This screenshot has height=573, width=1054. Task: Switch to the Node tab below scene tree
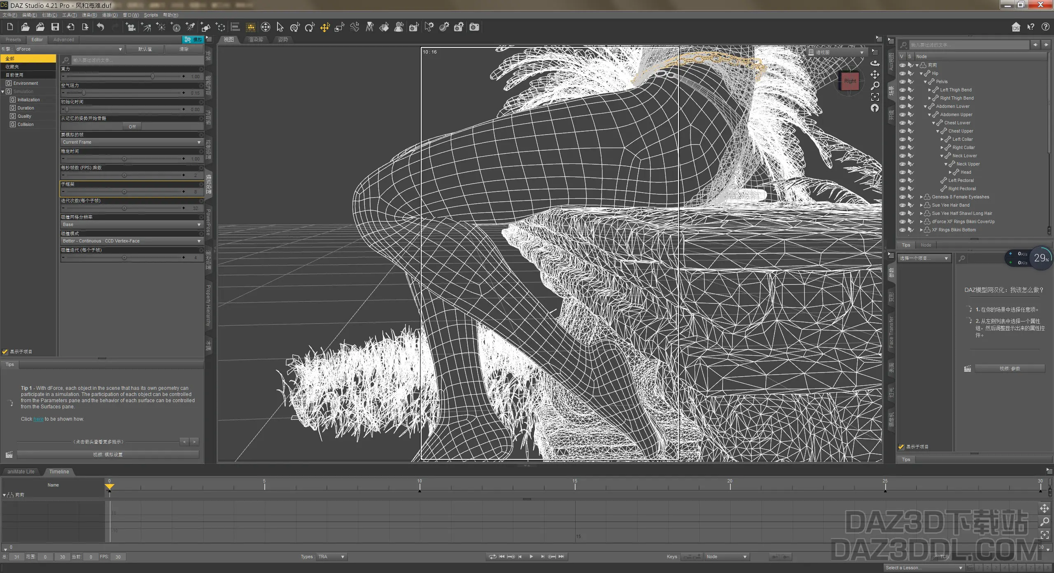tap(926, 245)
